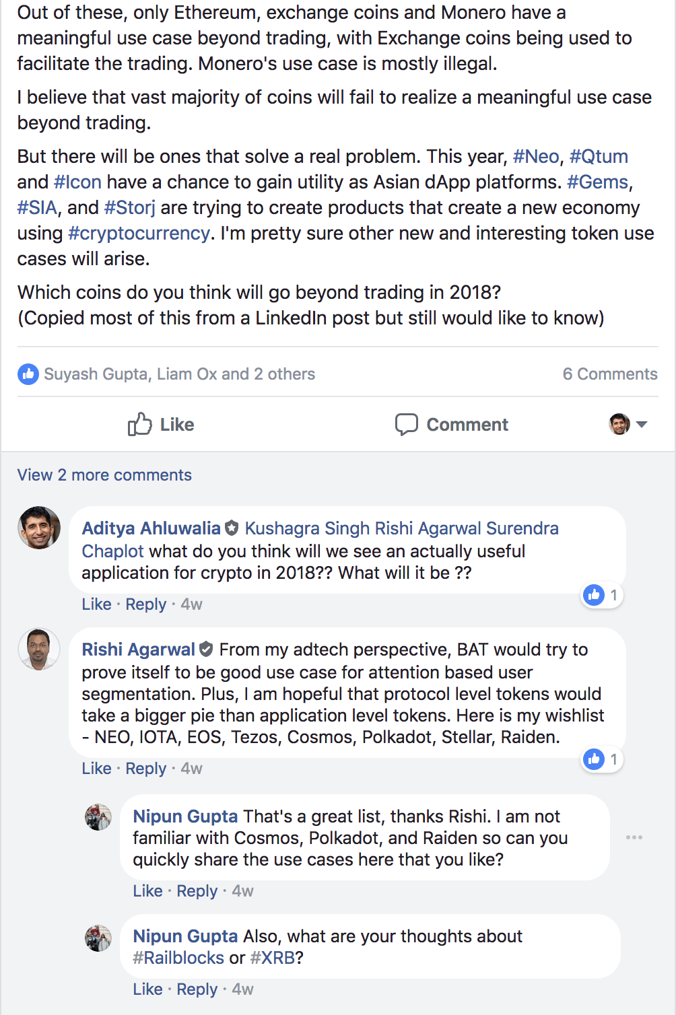Image resolution: width=676 pixels, height=1015 pixels.
Task: Like Aditya Ahluwalia's comment
Action: point(96,604)
